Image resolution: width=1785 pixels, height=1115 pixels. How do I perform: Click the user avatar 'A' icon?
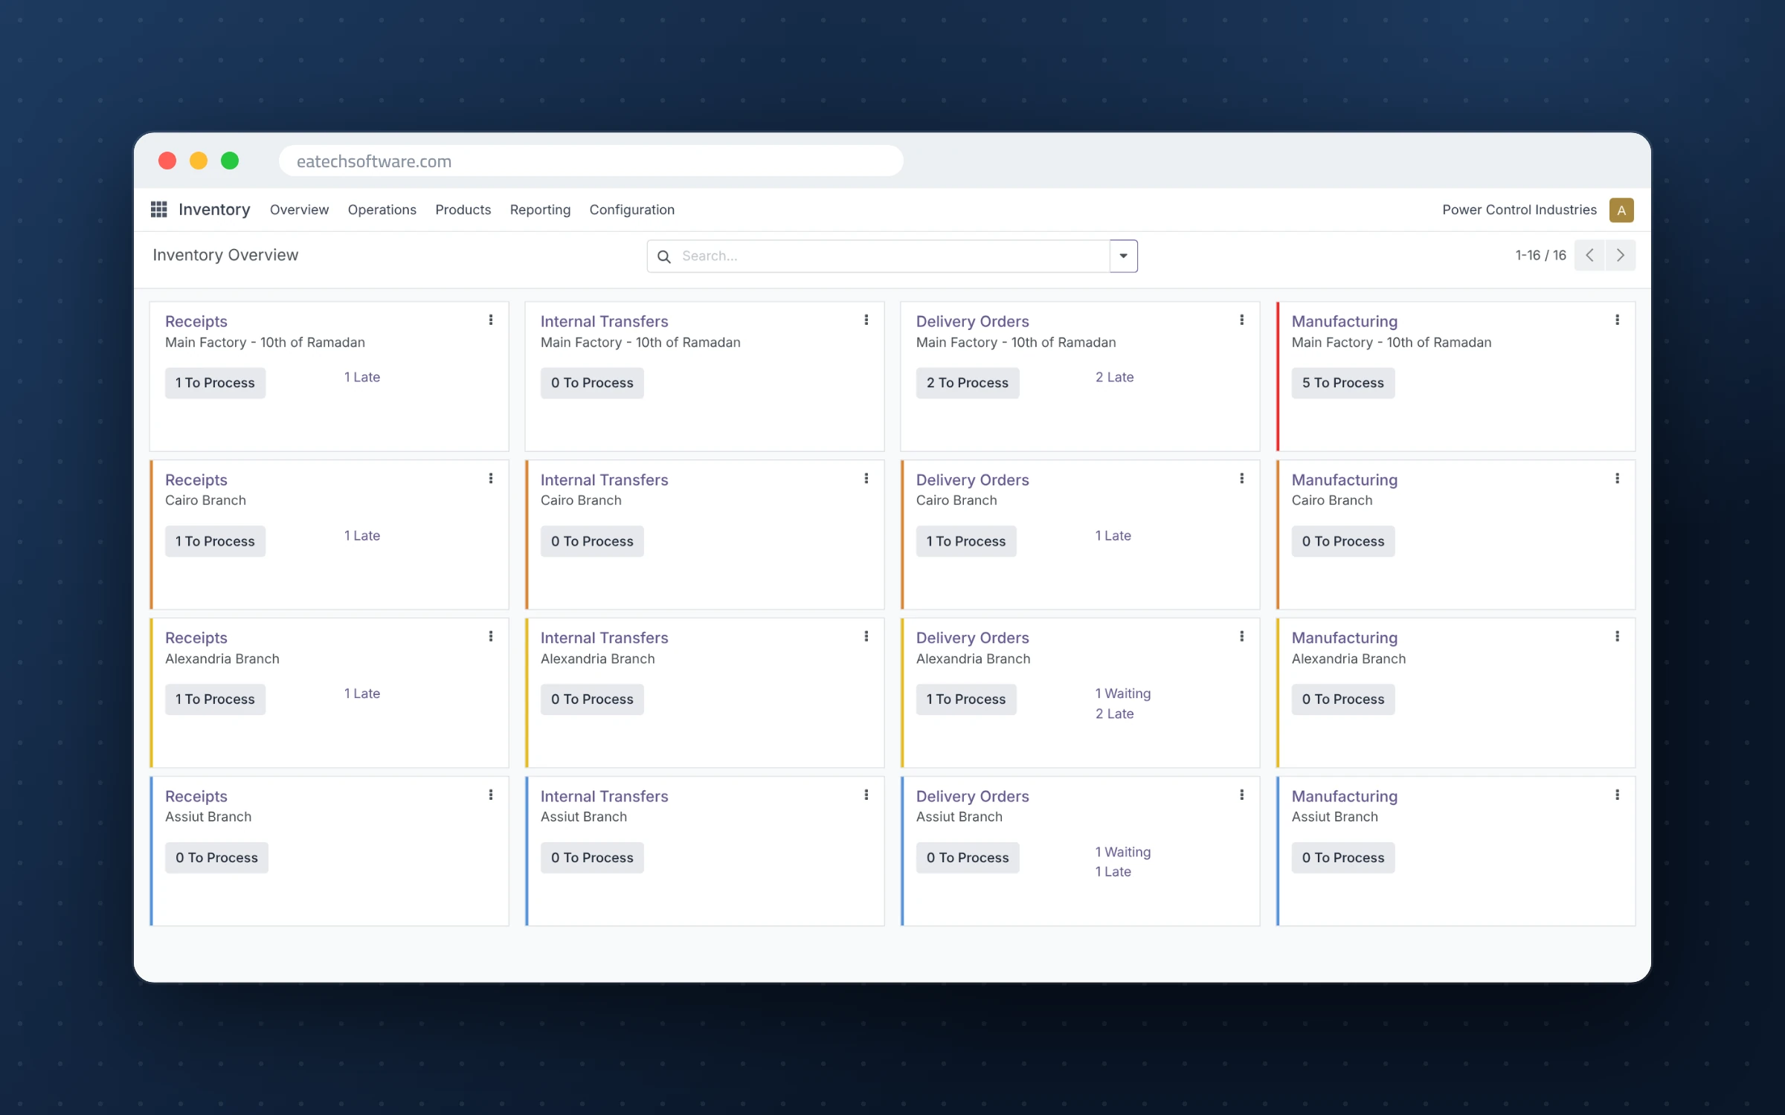1621,210
